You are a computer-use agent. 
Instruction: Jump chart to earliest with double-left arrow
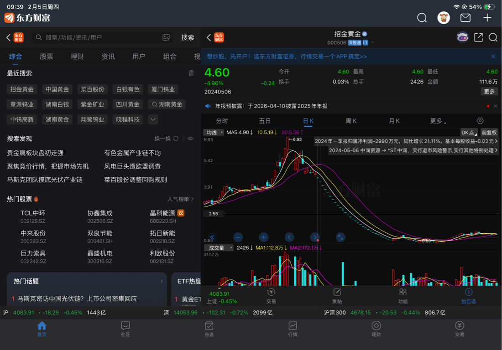pyautogui.click(x=212, y=237)
